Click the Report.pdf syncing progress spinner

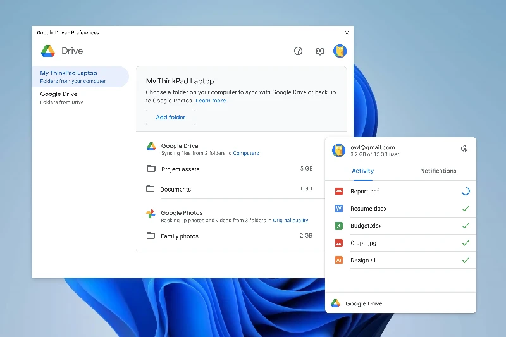coord(466,191)
